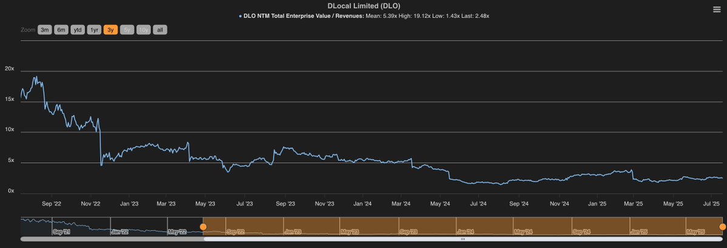
Task: Click the Zoom label text
Action: point(28,30)
